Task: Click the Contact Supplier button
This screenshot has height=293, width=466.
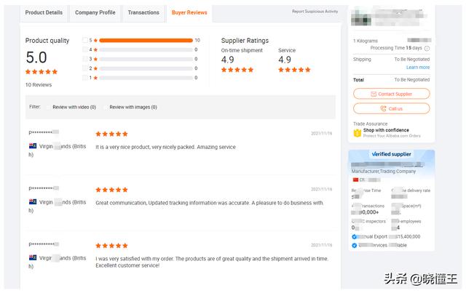Action: point(392,94)
